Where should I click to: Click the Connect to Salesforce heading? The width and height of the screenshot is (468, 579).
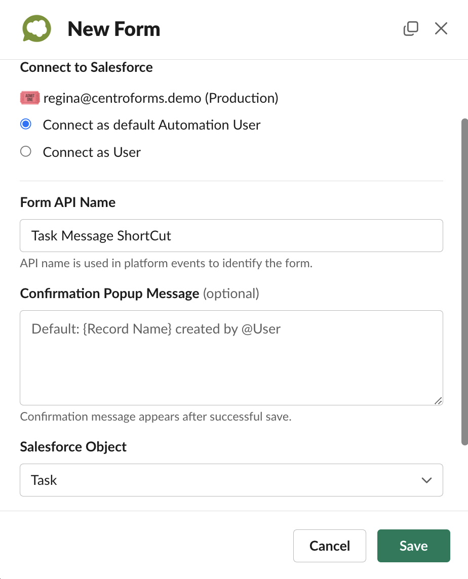tap(86, 67)
